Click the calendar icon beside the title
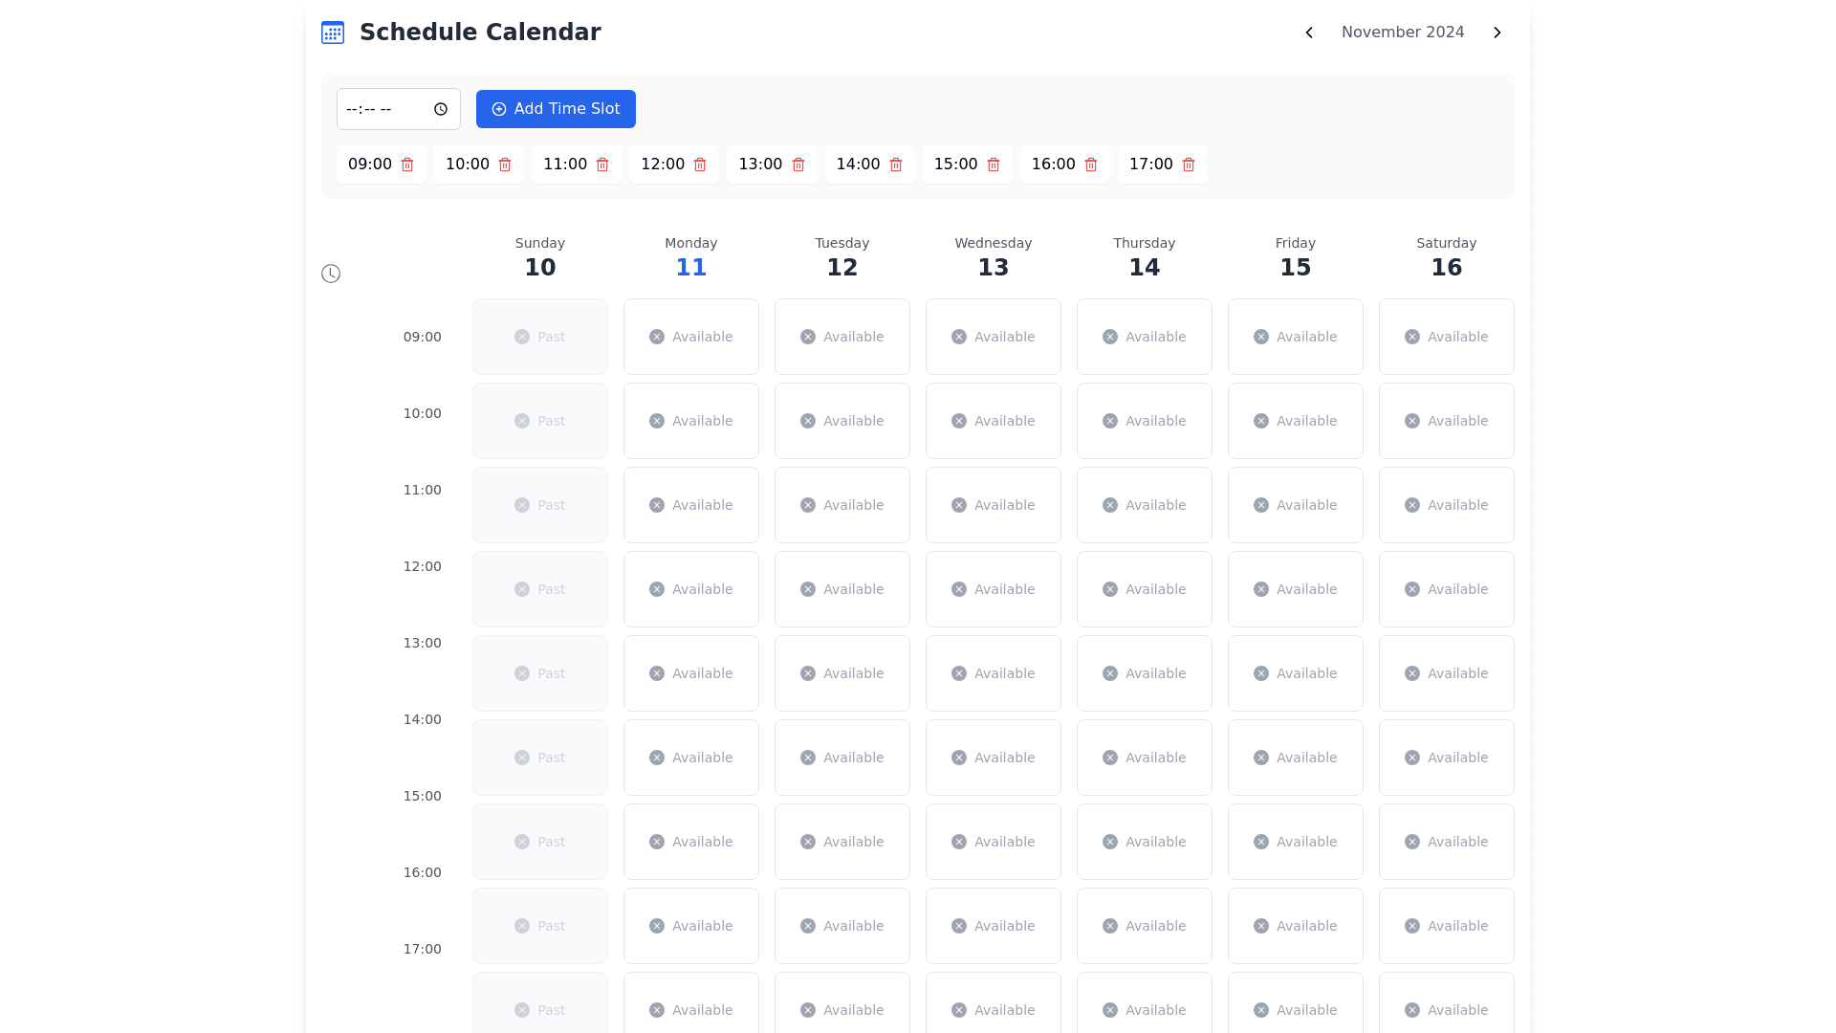Viewport: 1836px width, 1033px height. point(333,33)
